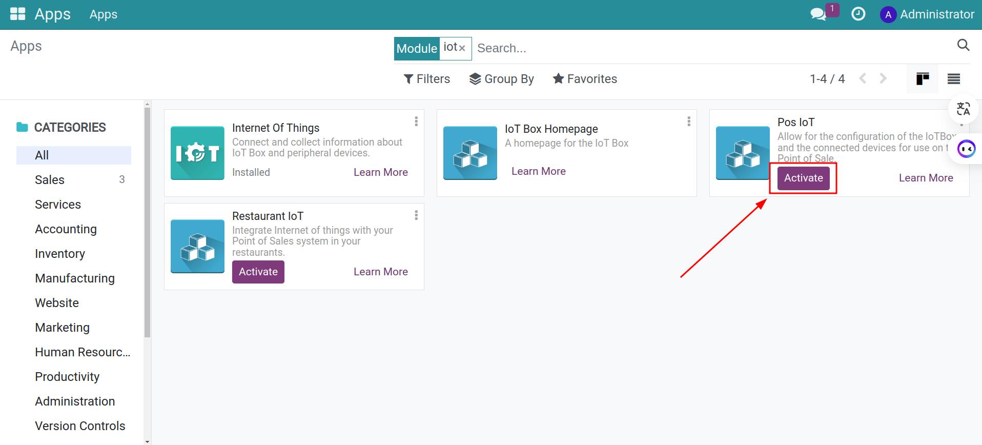Open the Favorites dropdown
Image resolution: width=982 pixels, height=445 pixels.
point(585,79)
